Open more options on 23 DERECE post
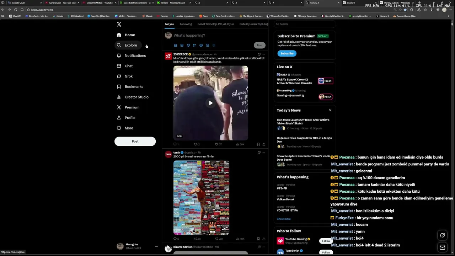The width and height of the screenshot is (455, 256). [264, 54]
